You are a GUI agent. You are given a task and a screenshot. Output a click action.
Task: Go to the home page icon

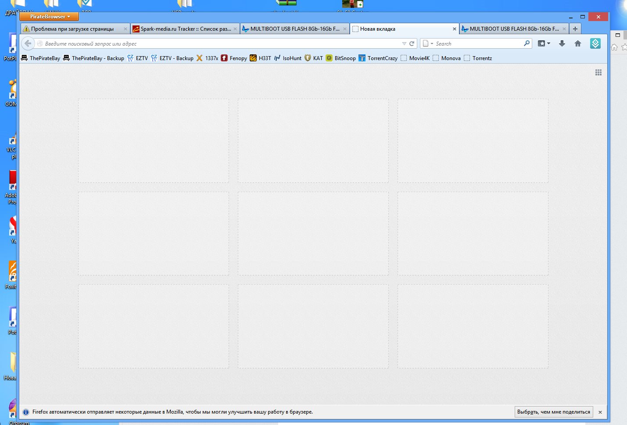coord(577,43)
